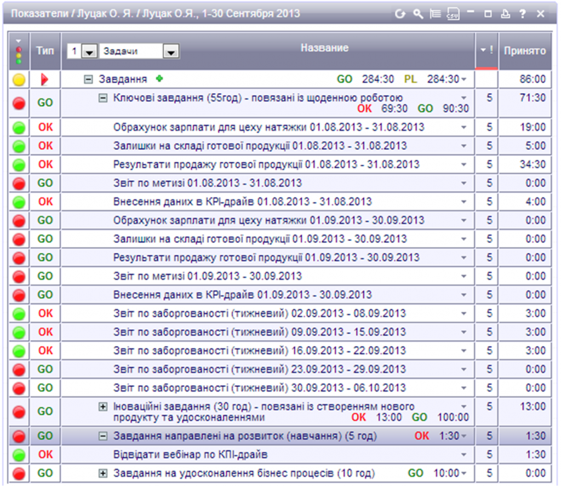
Task: Click 19:00 accepted value for Обрахунок зарплати
Action: point(533,128)
